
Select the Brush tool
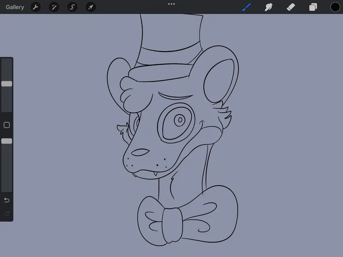[247, 7]
